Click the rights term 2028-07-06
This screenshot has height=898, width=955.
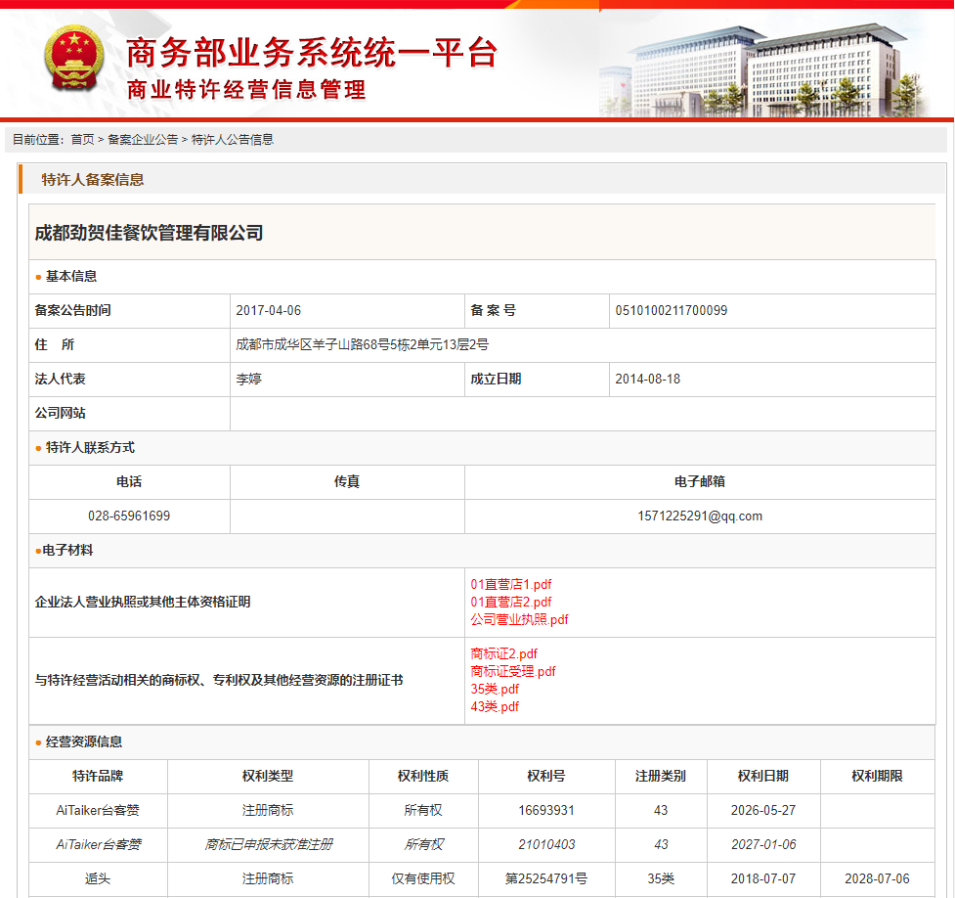click(877, 878)
